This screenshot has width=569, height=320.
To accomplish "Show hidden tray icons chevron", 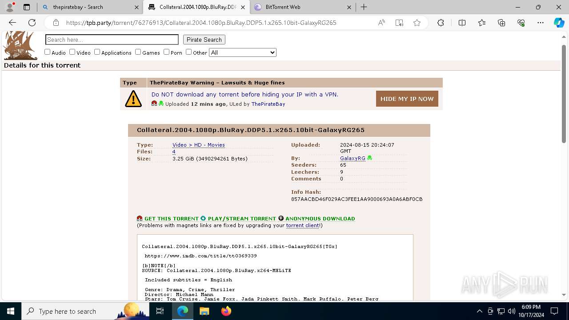I will pos(479,311).
